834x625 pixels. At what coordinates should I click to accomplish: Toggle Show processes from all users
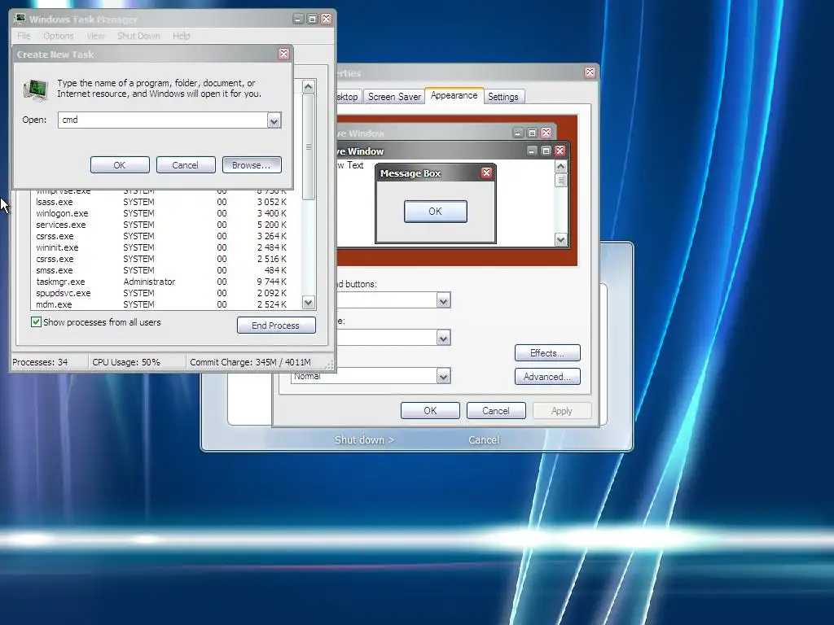[36, 322]
